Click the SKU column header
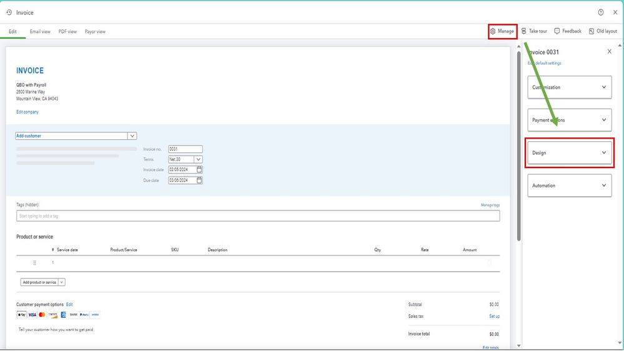The width and height of the screenshot is (624, 351). [x=175, y=250]
